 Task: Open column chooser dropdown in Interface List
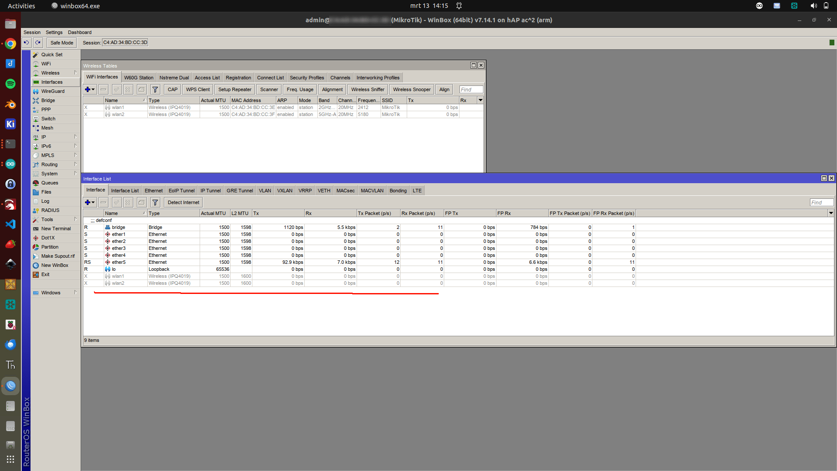pos(831,213)
